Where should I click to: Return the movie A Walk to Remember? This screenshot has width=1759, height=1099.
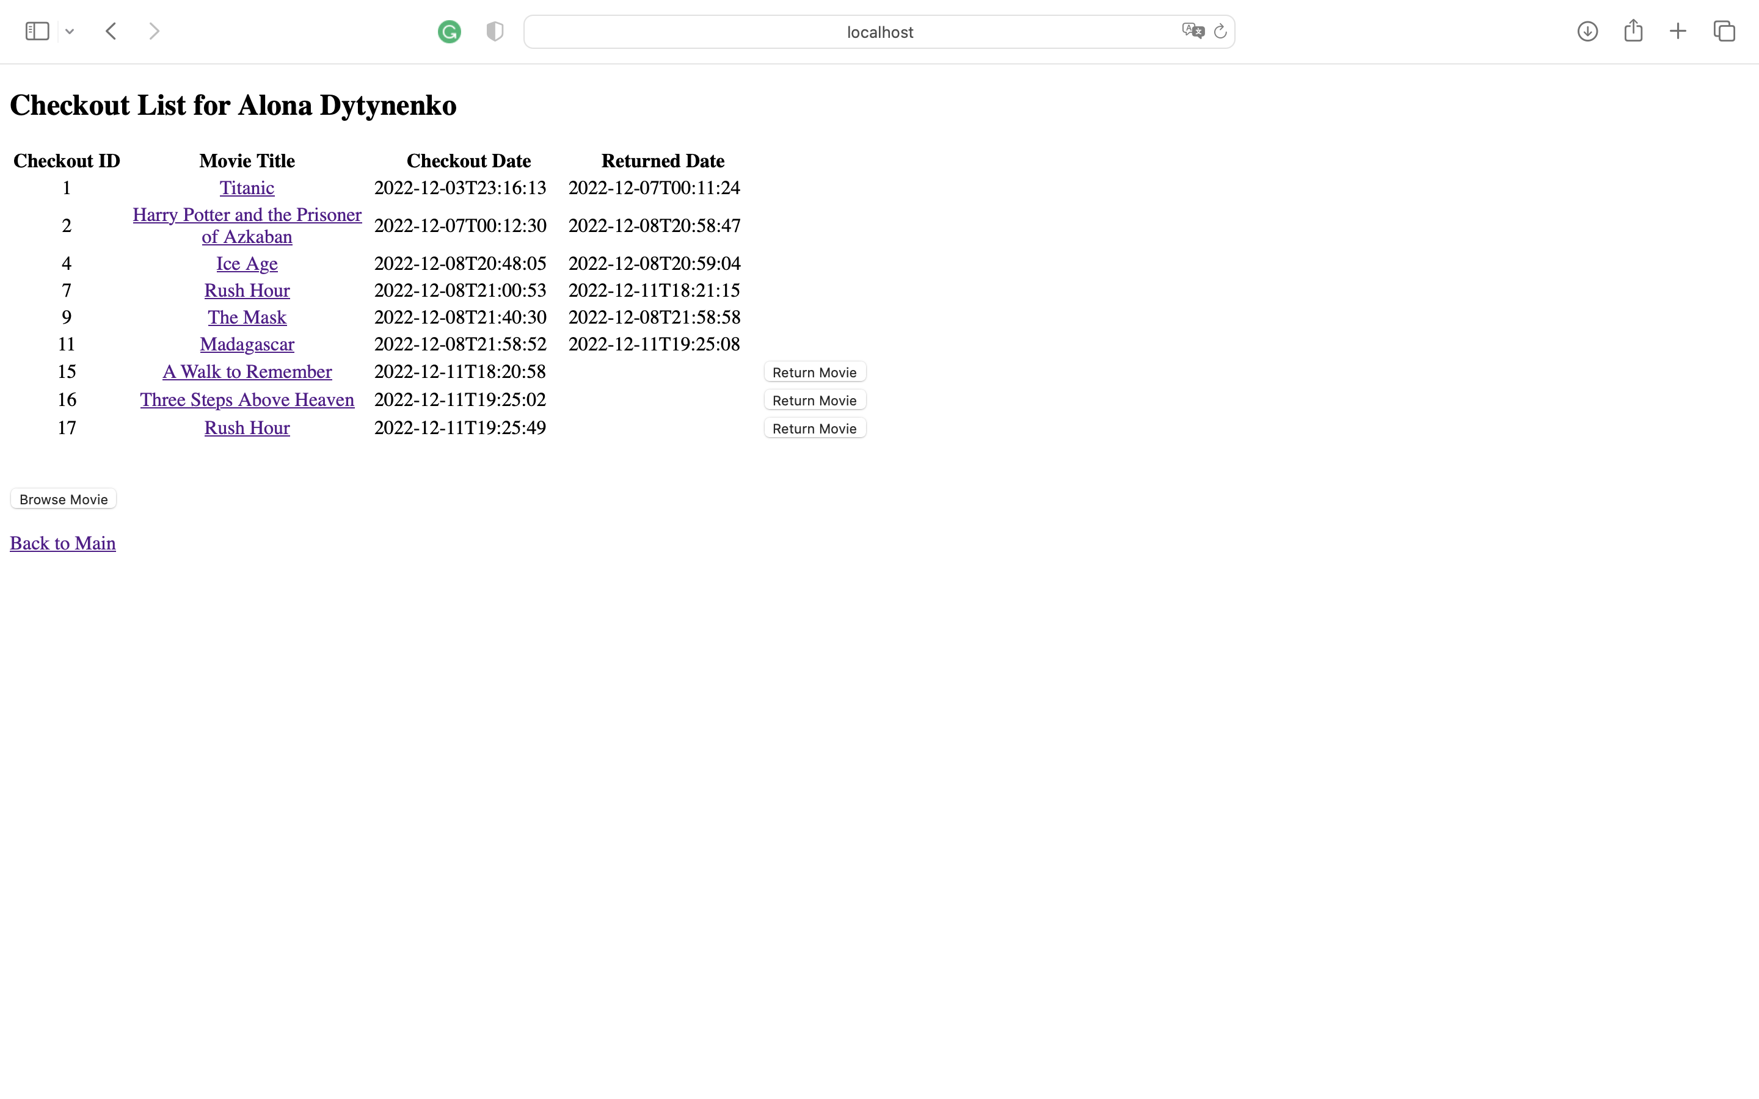tap(814, 371)
